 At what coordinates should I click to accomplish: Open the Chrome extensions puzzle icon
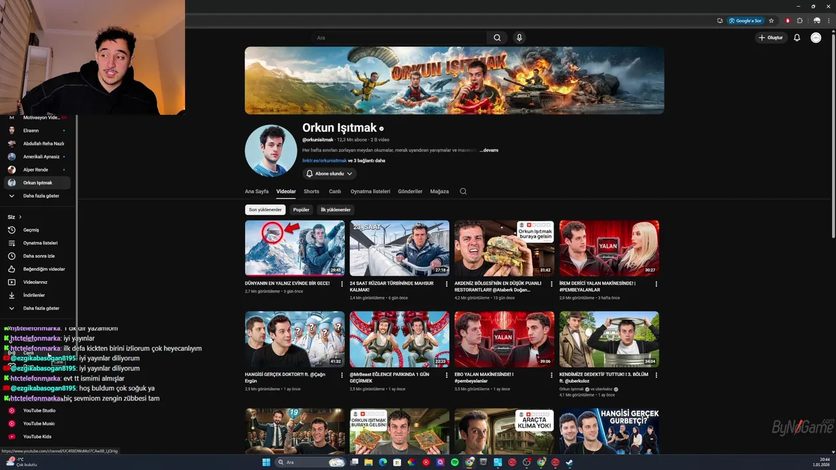point(799,20)
